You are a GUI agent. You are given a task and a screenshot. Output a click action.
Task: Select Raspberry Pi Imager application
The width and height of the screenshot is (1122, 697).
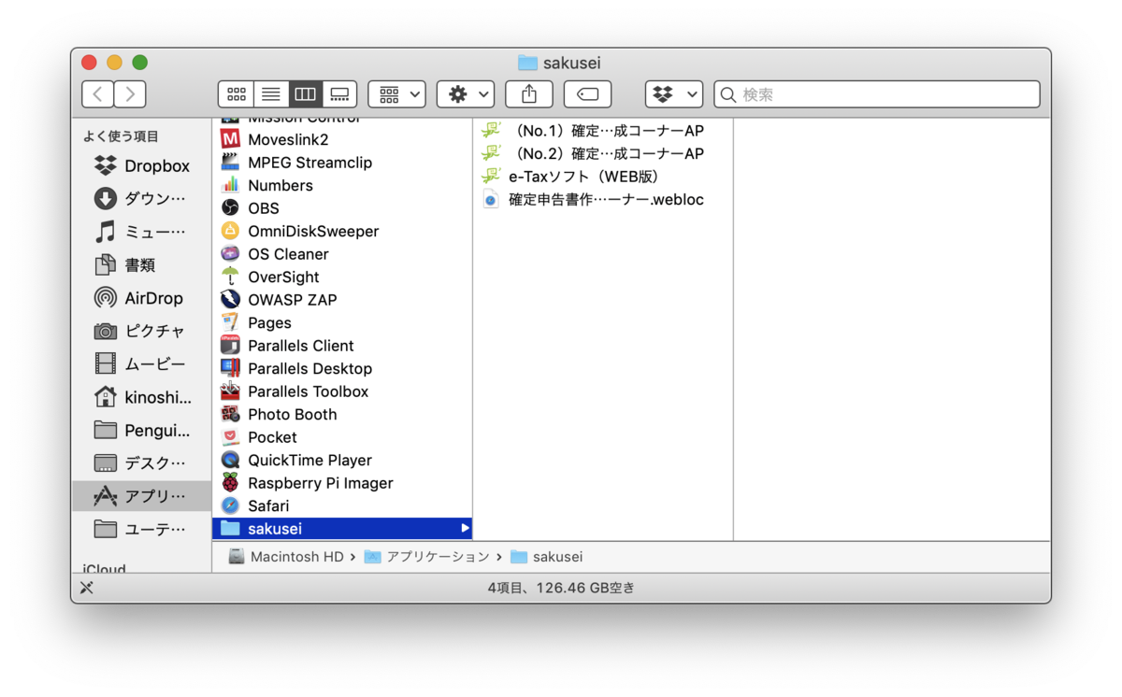tap(342, 483)
